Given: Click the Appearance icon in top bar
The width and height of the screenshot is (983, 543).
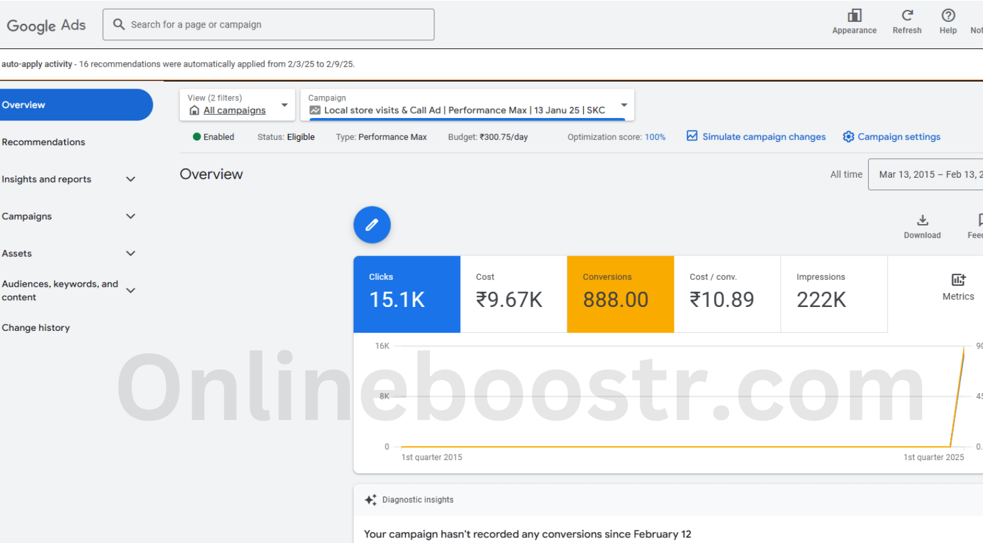Looking at the screenshot, I should coord(854,16).
